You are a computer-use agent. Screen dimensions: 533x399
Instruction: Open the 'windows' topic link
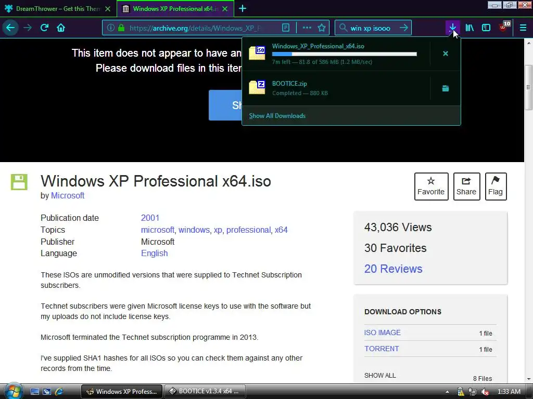pyautogui.click(x=194, y=230)
